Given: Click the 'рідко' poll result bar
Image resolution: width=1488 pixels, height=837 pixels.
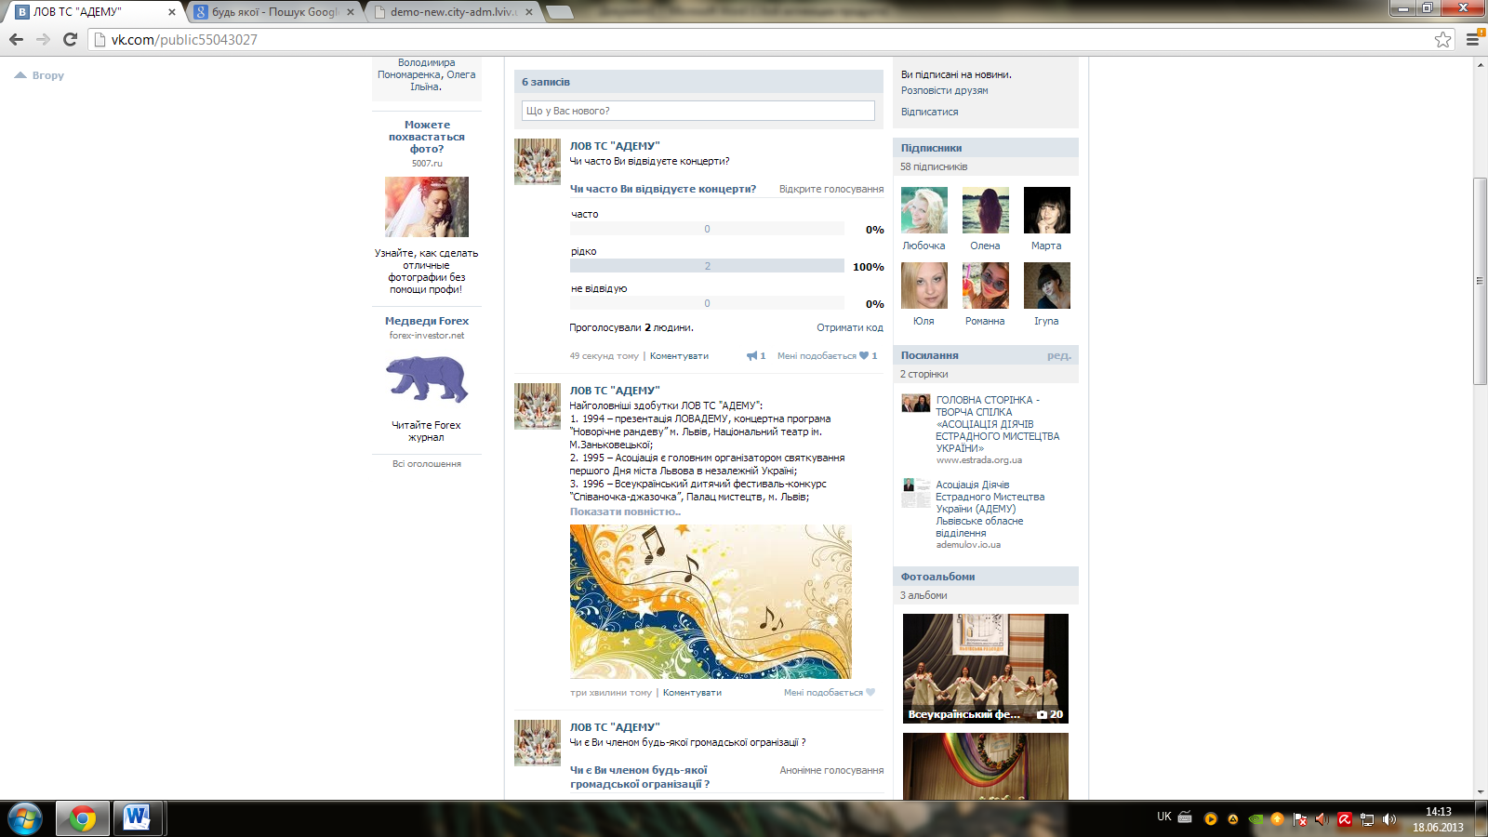Looking at the screenshot, I should [707, 266].
